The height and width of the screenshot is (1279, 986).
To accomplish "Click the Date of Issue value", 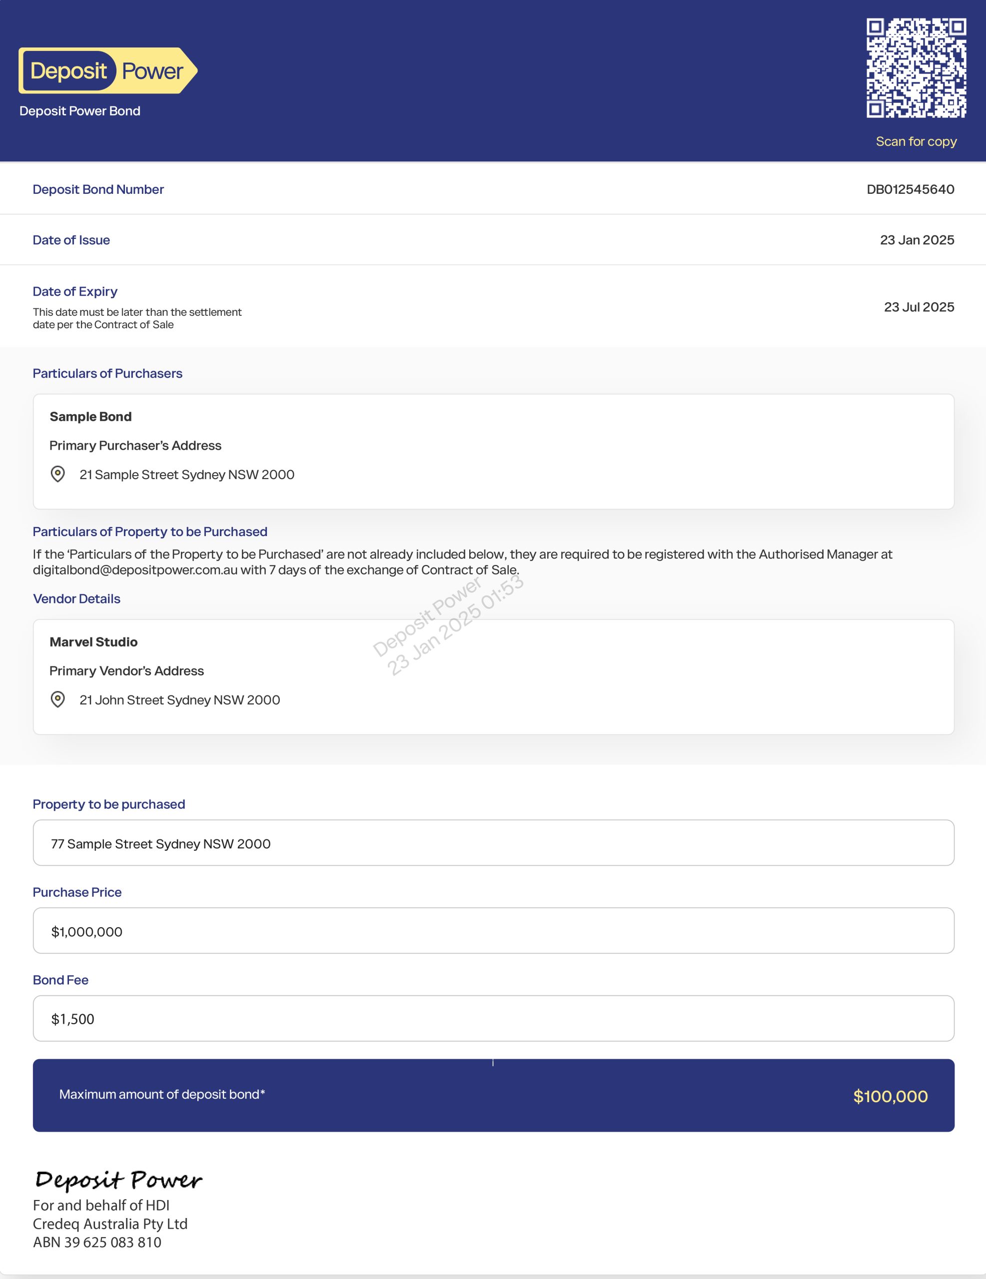I will point(916,240).
